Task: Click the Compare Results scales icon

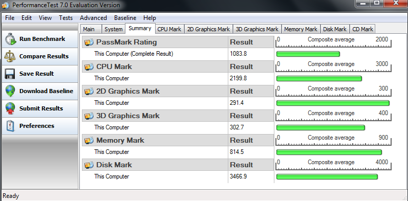Action: [10, 56]
